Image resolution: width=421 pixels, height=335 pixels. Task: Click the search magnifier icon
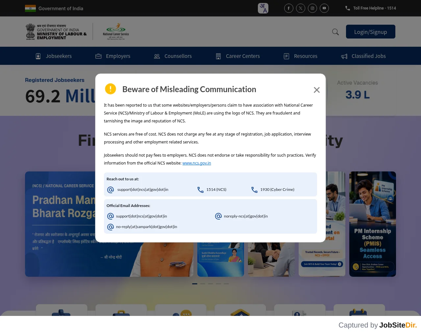(335, 32)
